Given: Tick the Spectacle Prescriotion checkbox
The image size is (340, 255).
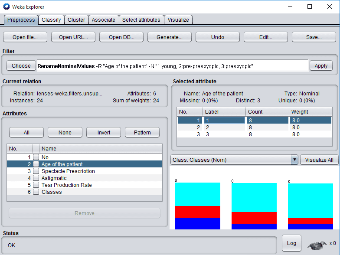Looking at the screenshot, I should pyautogui.click(x=36, y=171).
